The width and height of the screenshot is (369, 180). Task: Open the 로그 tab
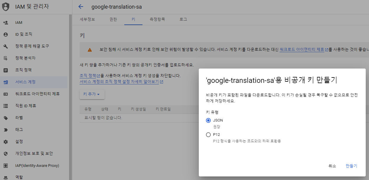[x=183, y=19]
